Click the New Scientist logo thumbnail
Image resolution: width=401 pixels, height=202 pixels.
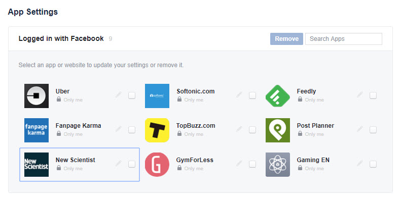point(37,165)
